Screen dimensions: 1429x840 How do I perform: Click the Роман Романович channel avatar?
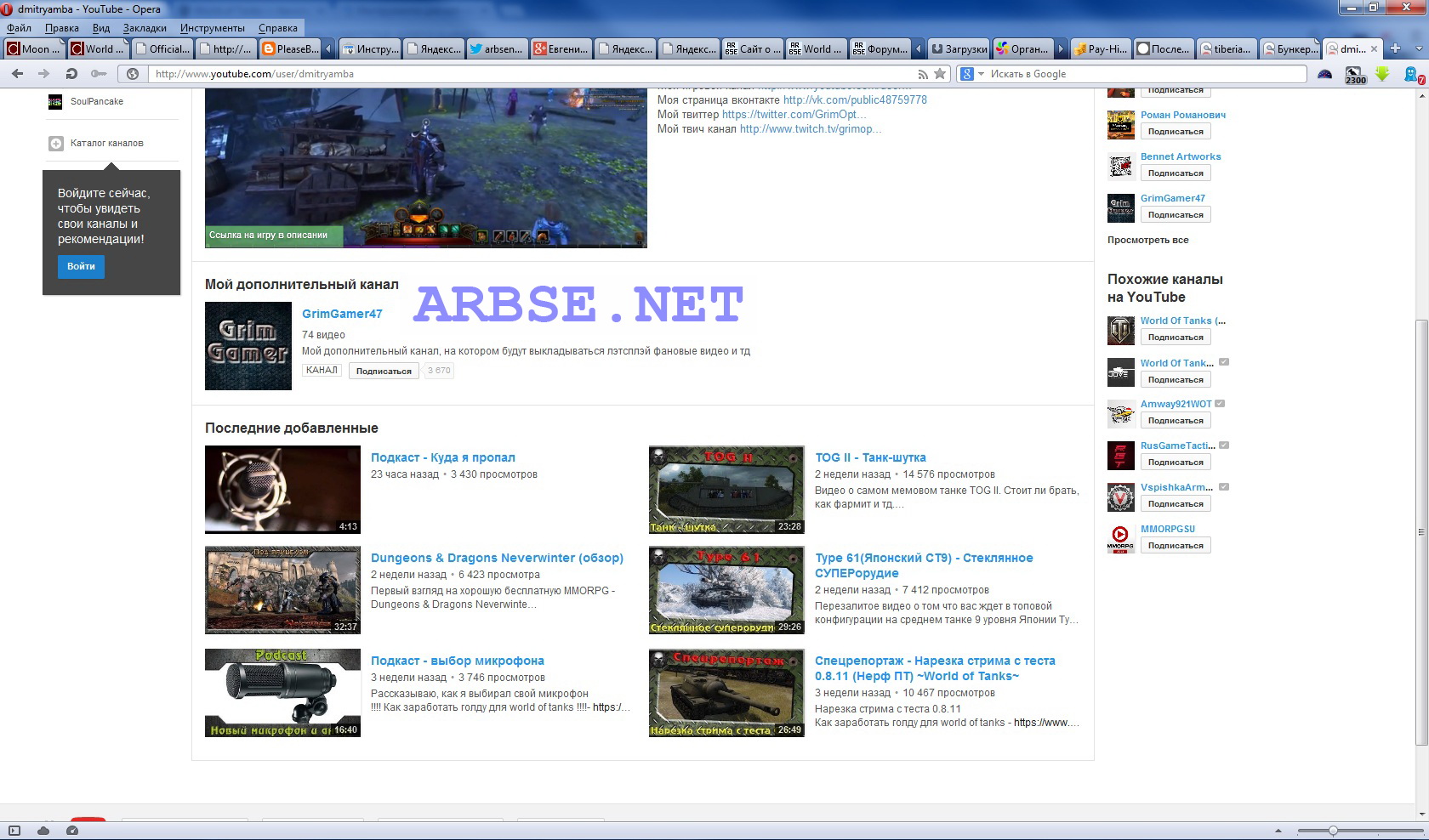[1121, 124]
